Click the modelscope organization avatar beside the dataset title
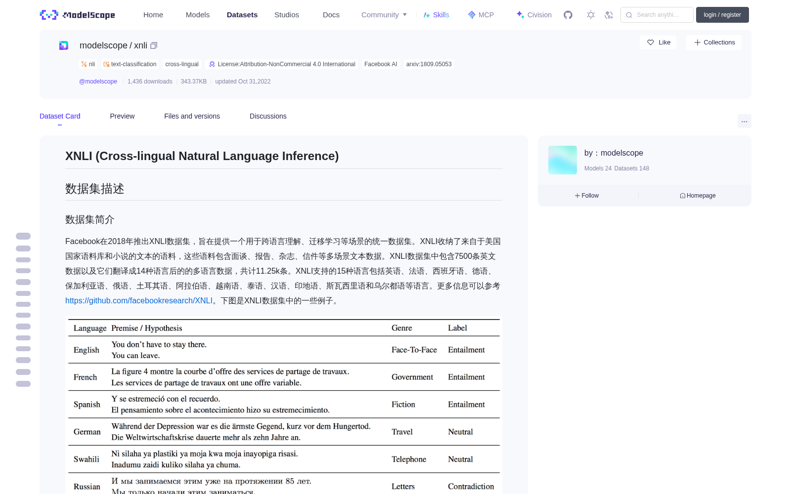The image size is (791, 494). click(x=64, y=45)
